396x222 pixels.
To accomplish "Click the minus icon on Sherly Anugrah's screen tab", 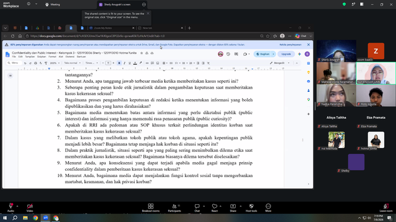I will click(x=144, y=4).
